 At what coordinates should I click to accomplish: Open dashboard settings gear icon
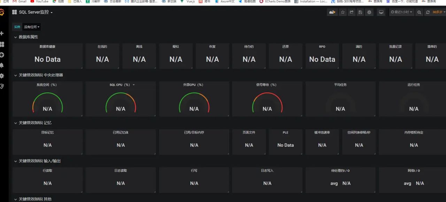click(369, 12)
